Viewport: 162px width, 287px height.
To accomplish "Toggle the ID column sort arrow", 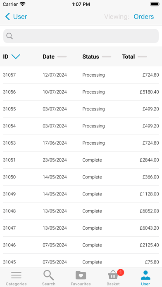I will click(16, 56).
